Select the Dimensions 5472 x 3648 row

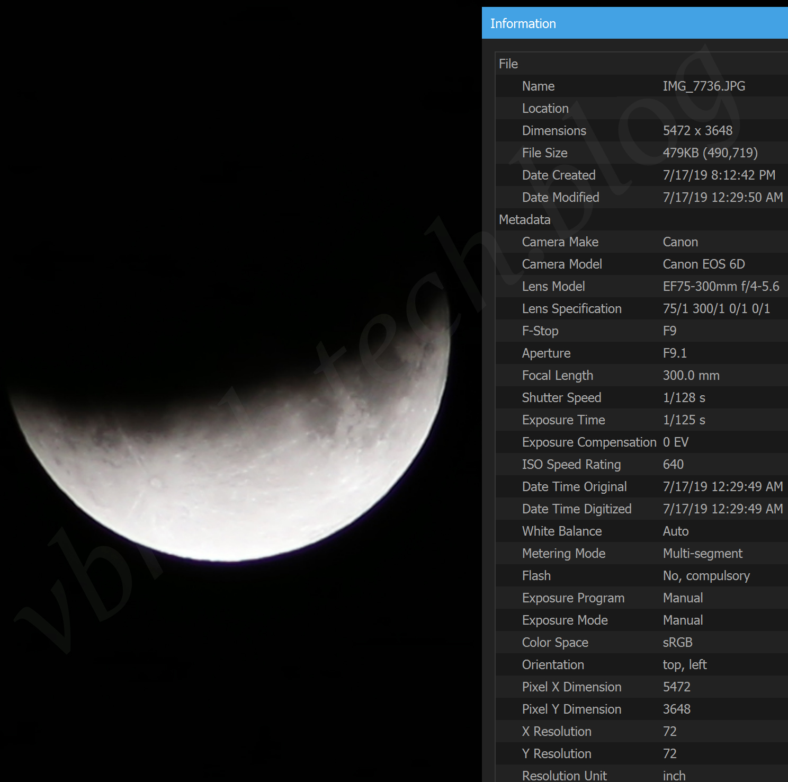point(641,131)
